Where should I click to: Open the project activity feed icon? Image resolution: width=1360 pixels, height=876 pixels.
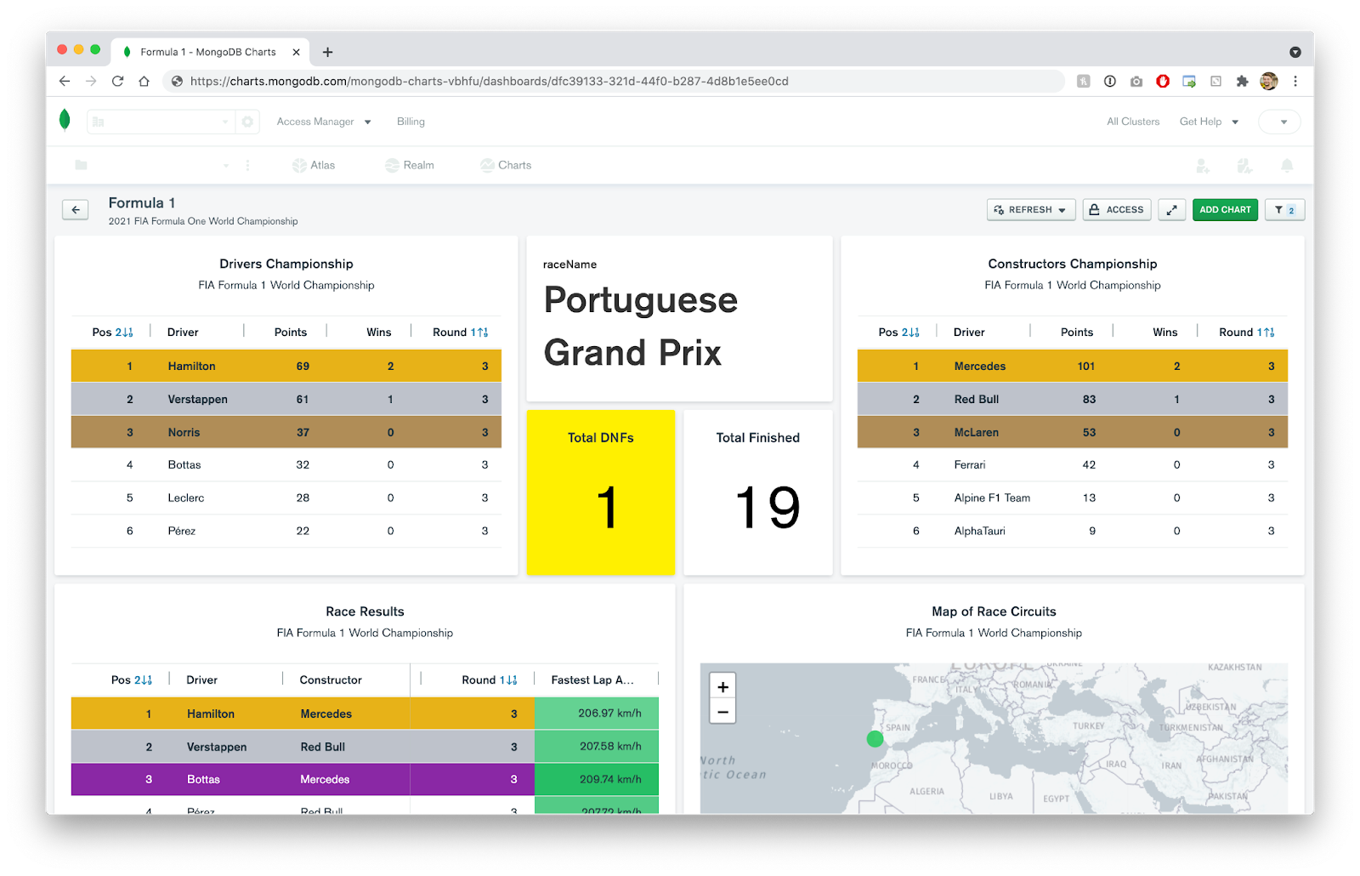1244,166
